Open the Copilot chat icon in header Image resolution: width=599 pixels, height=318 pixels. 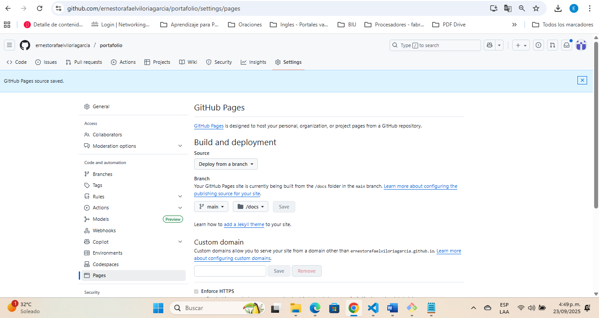coord(489,45)
